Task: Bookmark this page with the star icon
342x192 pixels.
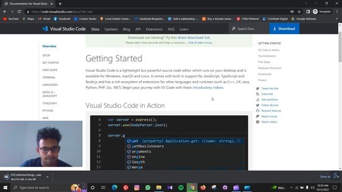Action: coord(299,12)
